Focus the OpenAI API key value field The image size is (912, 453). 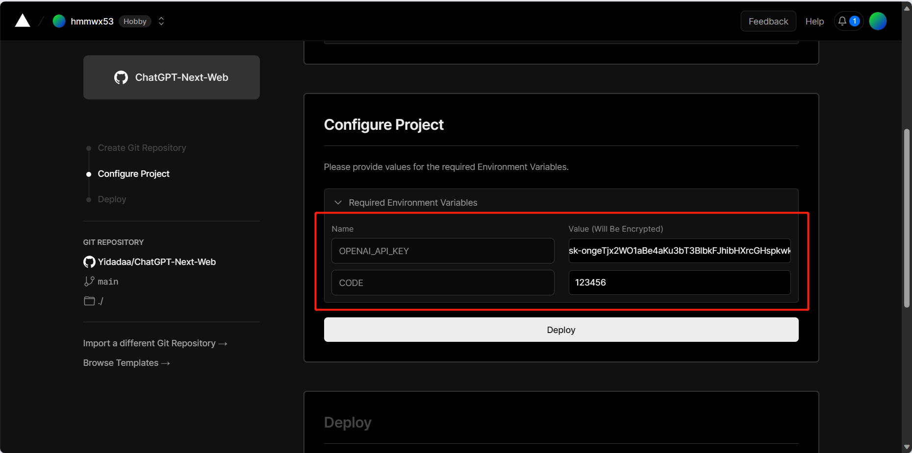pyautogui.click(x=680, y=251)
